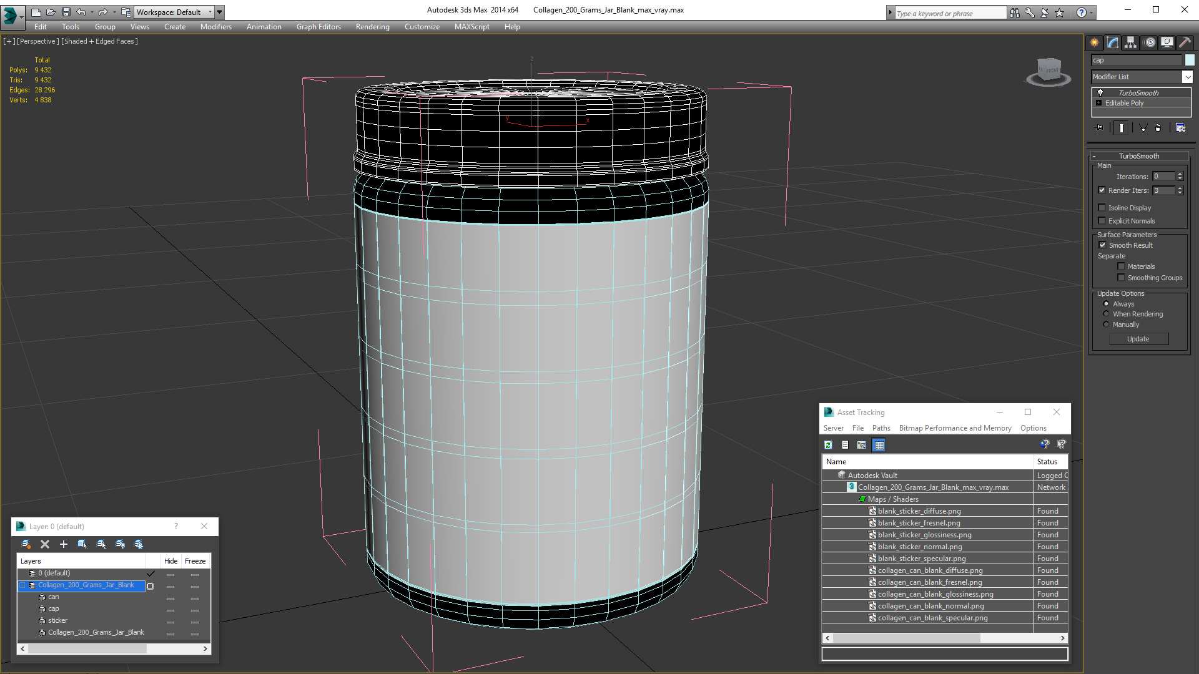Collapse the Collagen_200_Grams_Jar_Blank layer tree

(22, 585)
